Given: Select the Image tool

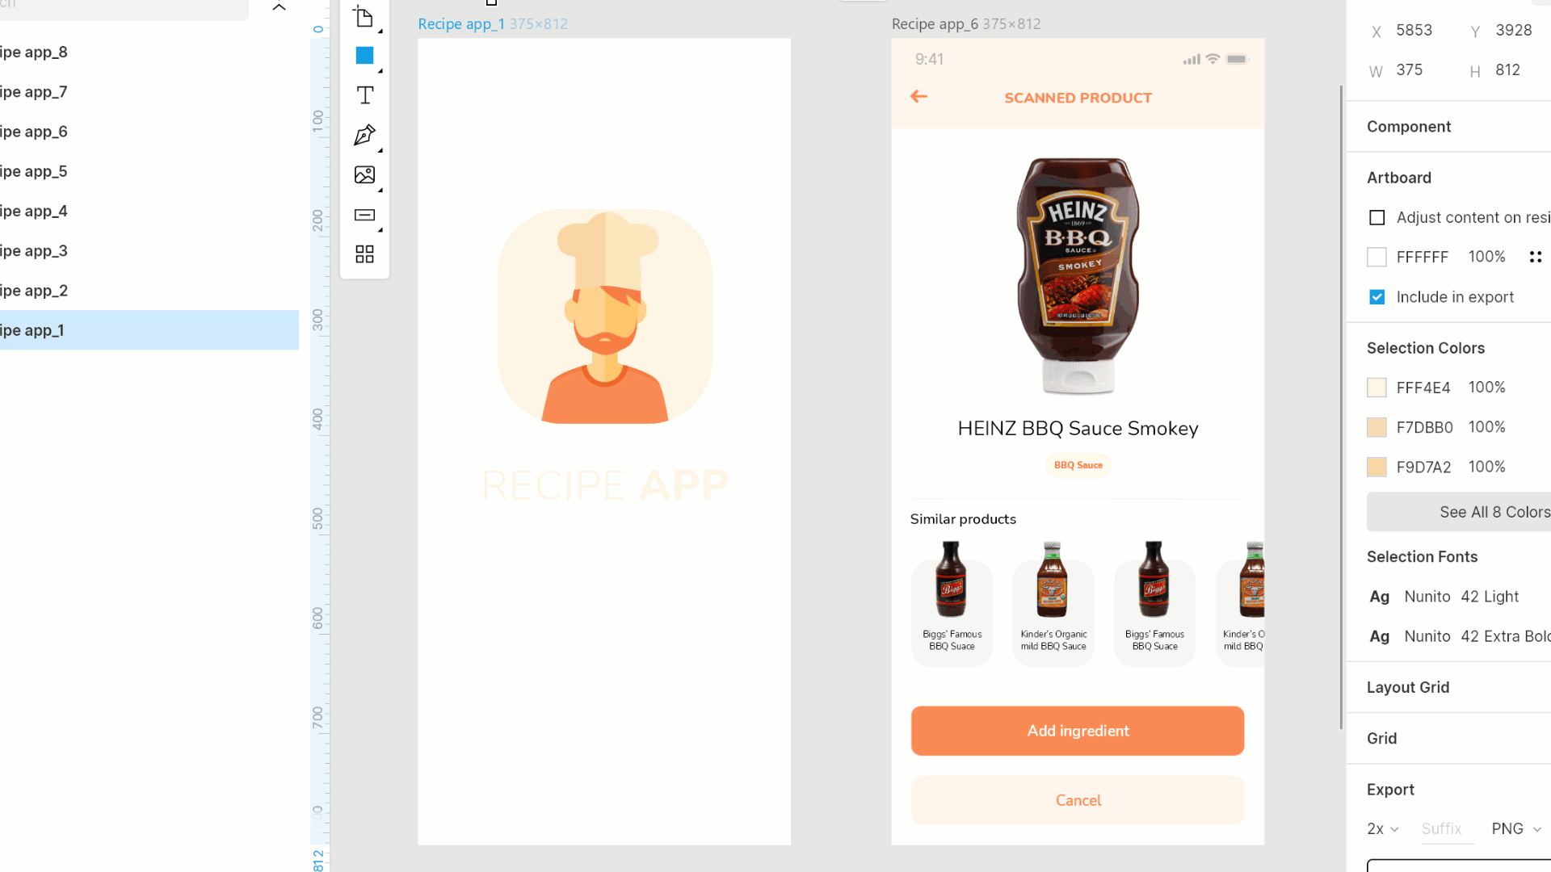Looking at the screenshot, I should point(364,174).
